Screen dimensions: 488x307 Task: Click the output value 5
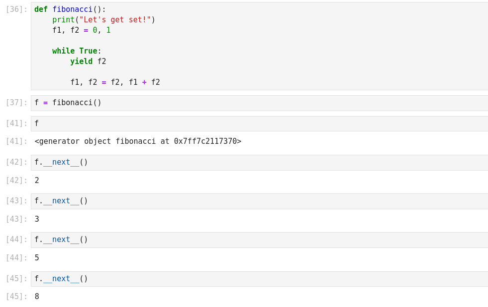37,258
